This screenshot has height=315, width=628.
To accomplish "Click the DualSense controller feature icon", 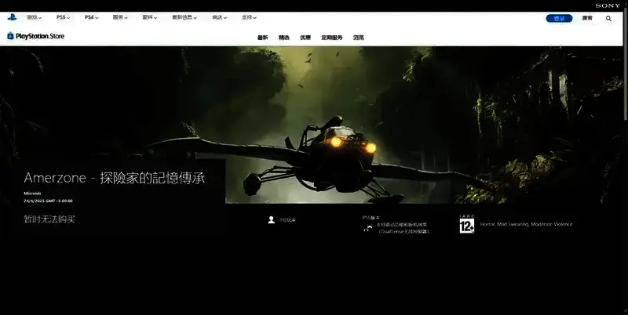I will pyautogui.click(x=367, y=228).
